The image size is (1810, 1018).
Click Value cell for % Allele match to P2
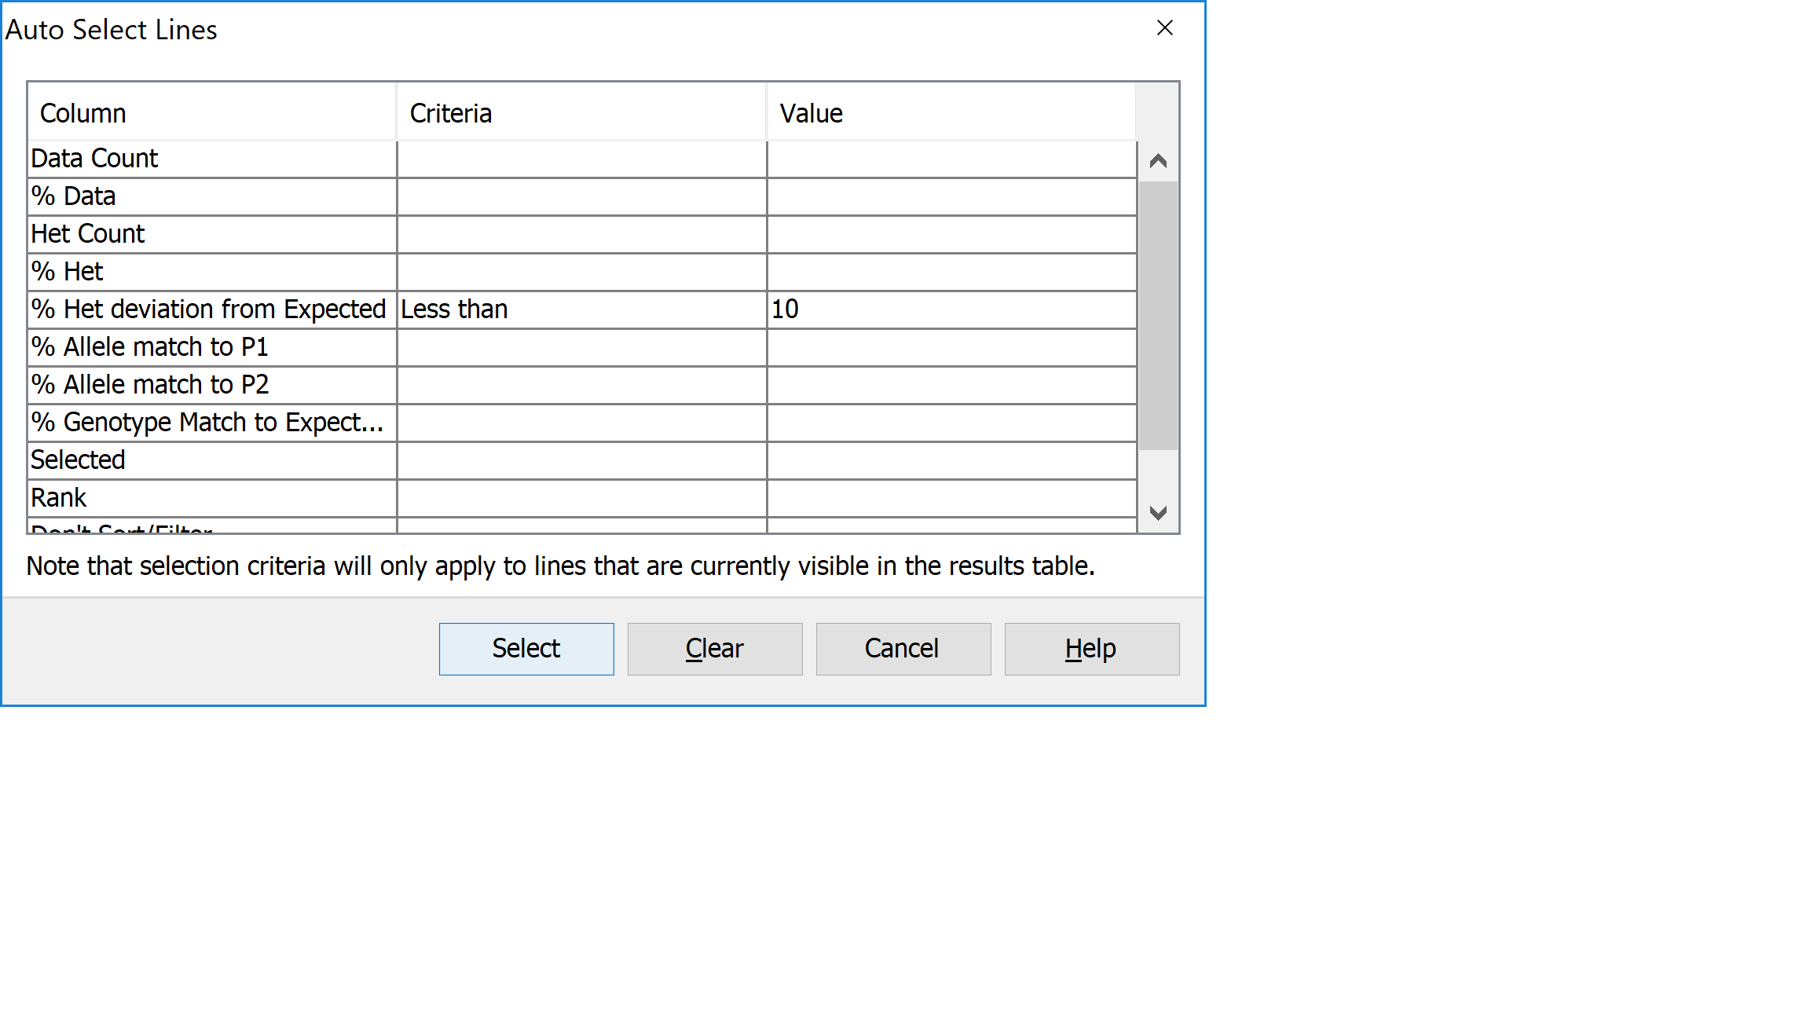952,386
